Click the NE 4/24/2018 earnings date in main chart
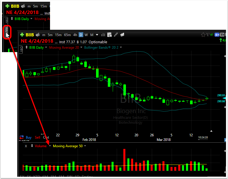 [x=37, y=41]
